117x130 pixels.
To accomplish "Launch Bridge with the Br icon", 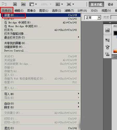I will pos(15,4).
